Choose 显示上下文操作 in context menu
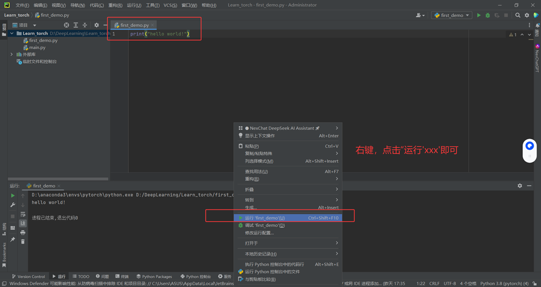Image resolution: width=541 pixels, height=287 pixels. [x=288, y=136]
